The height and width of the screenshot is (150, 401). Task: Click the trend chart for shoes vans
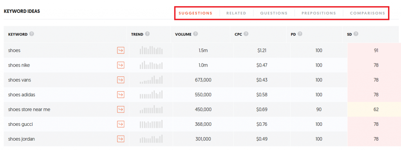tap(151, 80)
